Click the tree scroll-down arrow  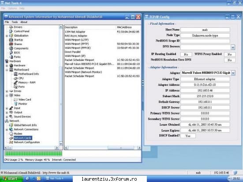point(61,144)
